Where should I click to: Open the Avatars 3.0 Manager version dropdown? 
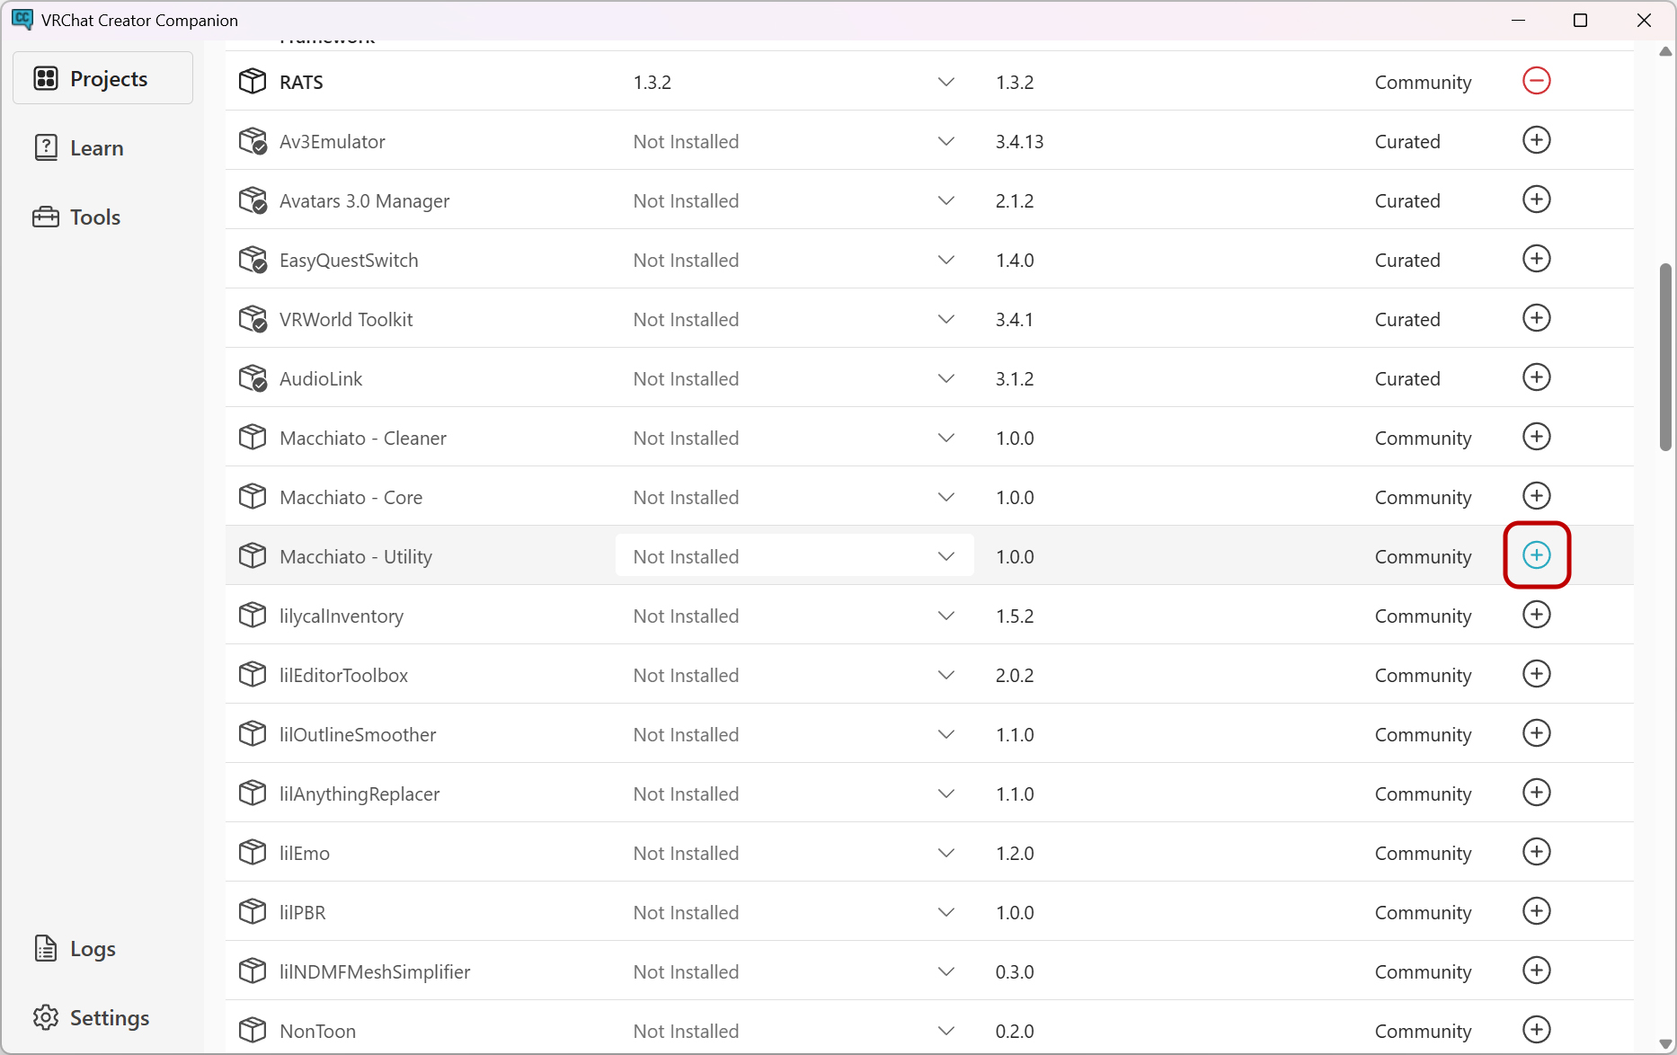point(794,200)
